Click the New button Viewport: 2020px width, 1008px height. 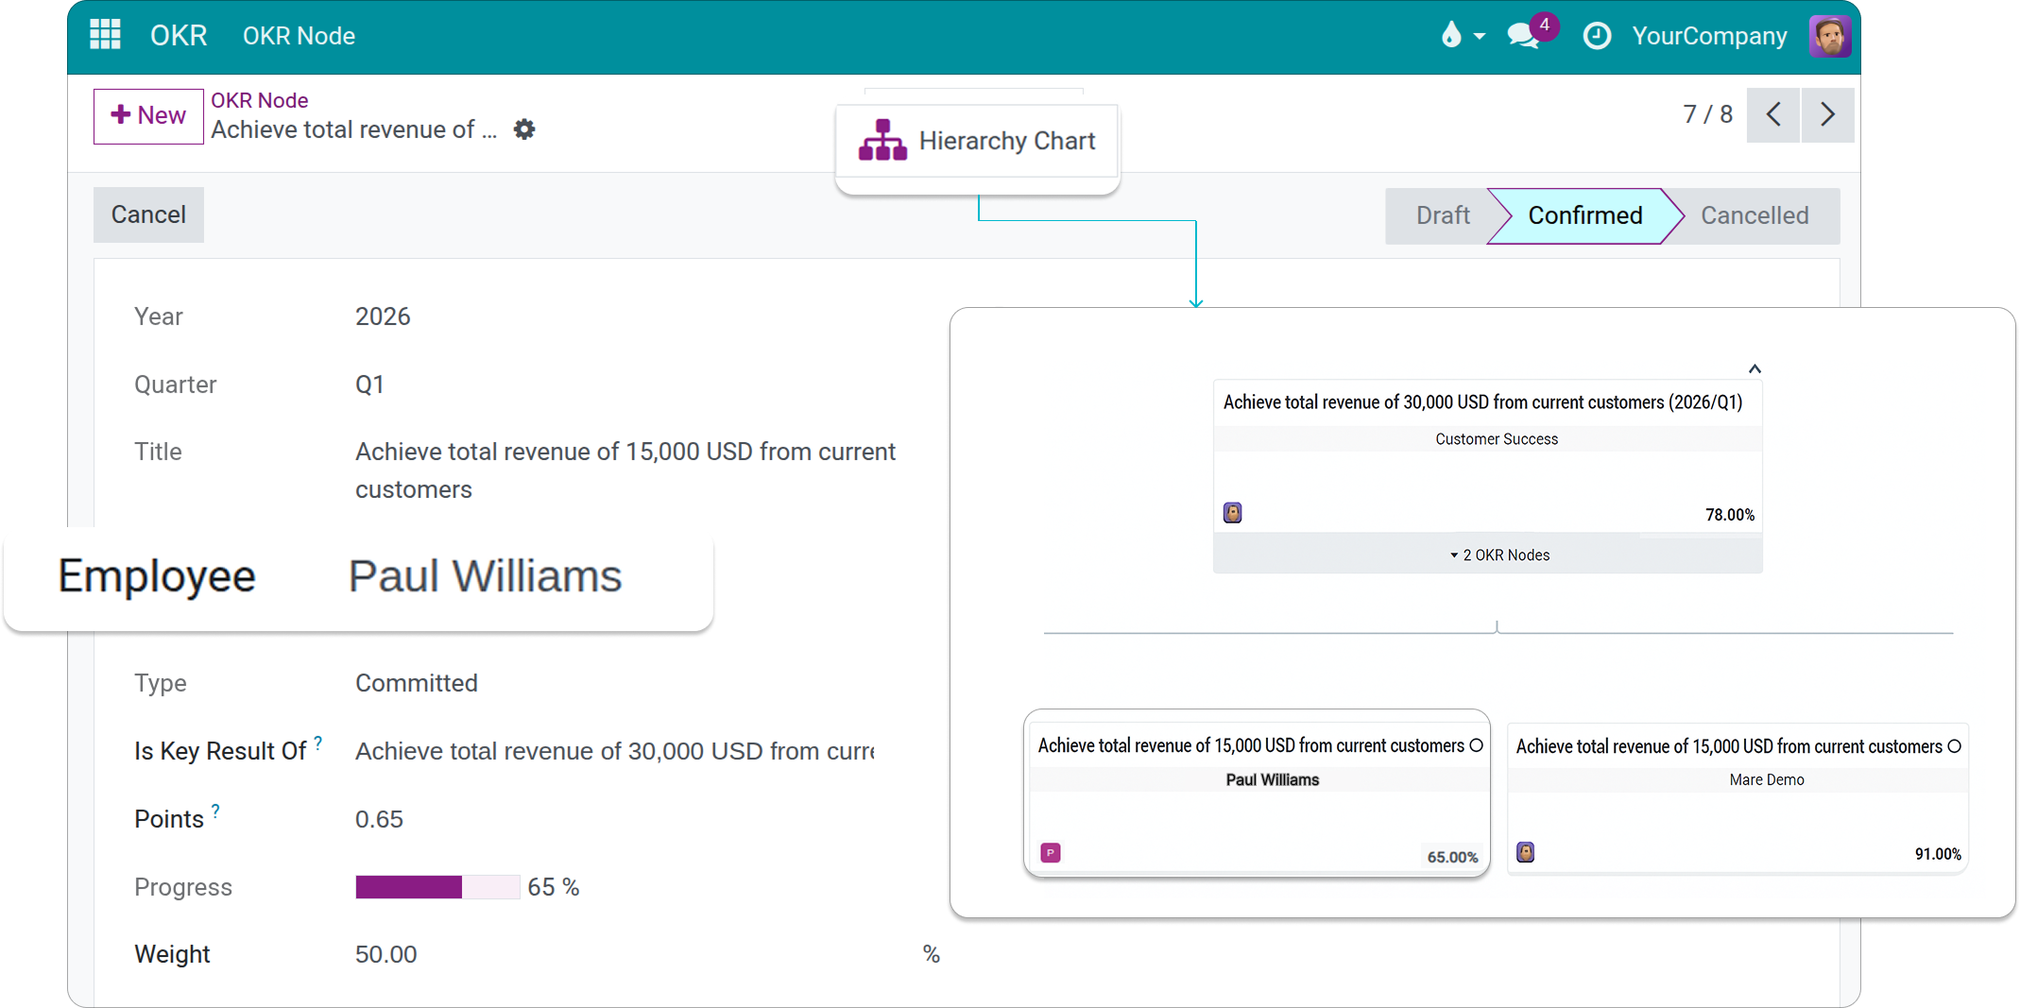(148, 115)
